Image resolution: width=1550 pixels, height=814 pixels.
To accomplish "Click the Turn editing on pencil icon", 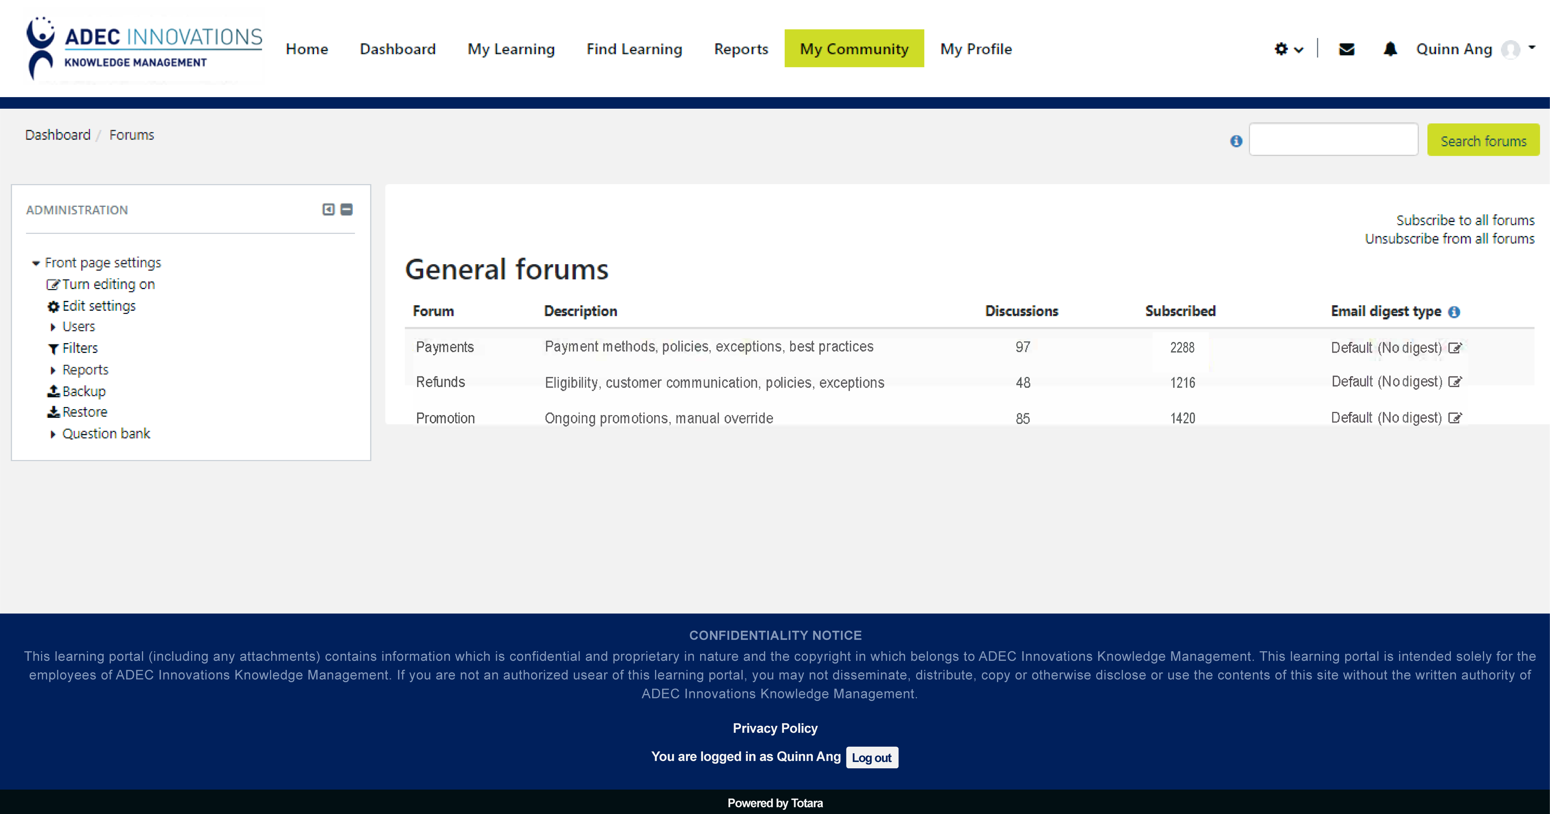I will coord(53,284).
